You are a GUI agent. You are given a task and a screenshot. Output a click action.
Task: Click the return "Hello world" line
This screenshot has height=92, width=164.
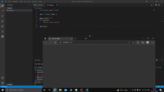click(51, 22)
